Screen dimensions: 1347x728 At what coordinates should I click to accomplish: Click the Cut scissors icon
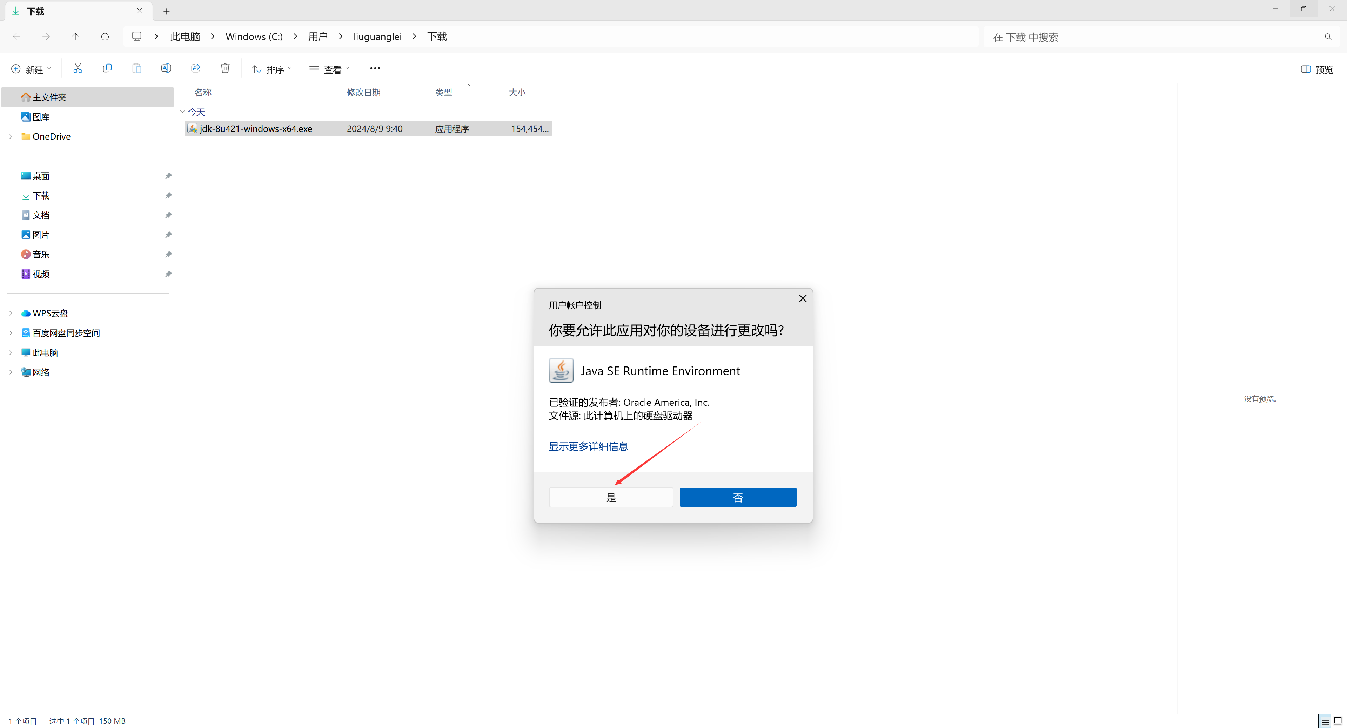tap(78, 68)
